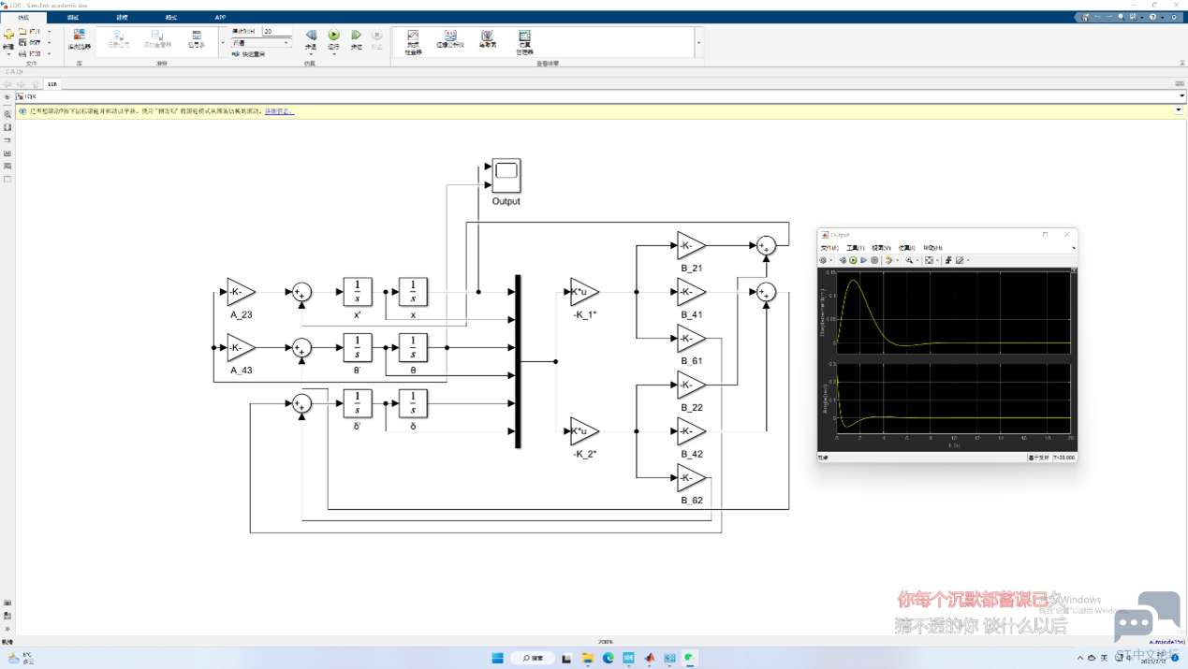
Task: Click the New model icon
Action: (x=8, y=35)
